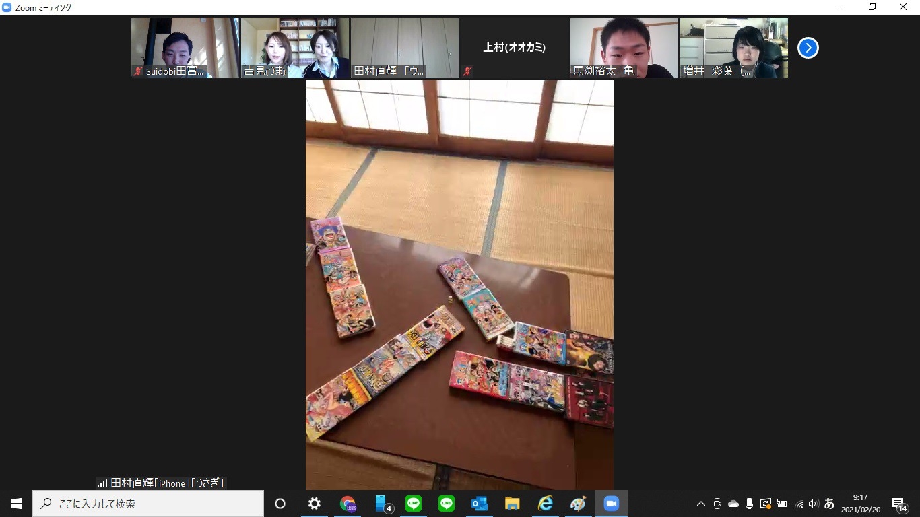The height and width of the screenshot is (517, 920).
Task: Click the main shared video of manga books
Action: click(459, 285)
